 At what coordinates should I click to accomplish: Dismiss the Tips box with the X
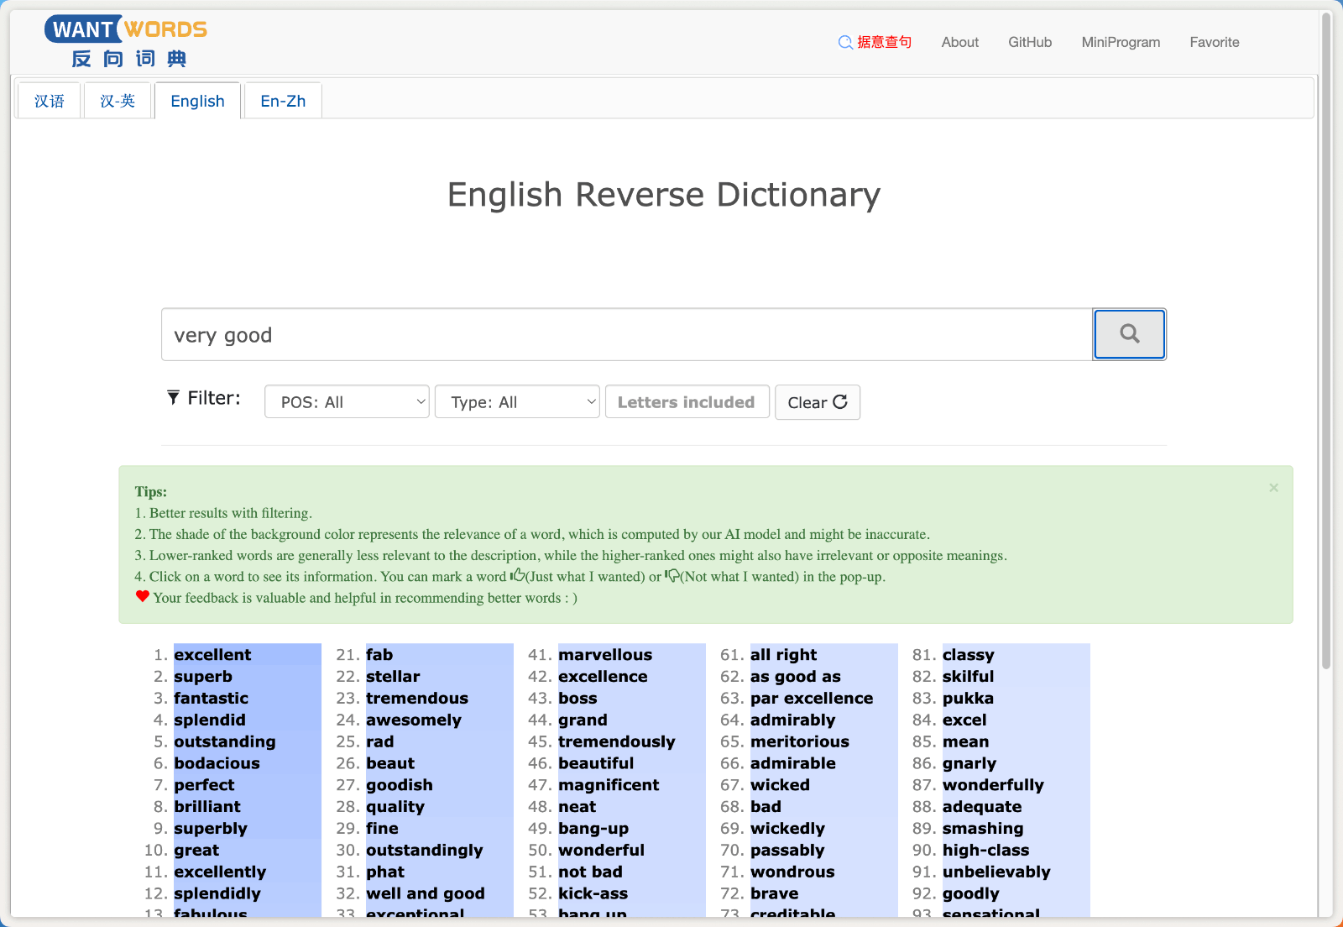[x=1273, y=488]
